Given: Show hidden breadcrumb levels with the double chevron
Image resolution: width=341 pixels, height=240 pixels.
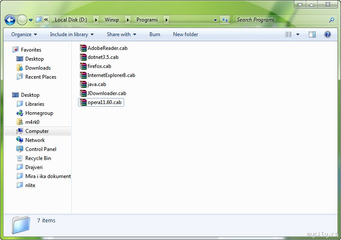Looking at the screenshot, I should [x=46, y=20].
